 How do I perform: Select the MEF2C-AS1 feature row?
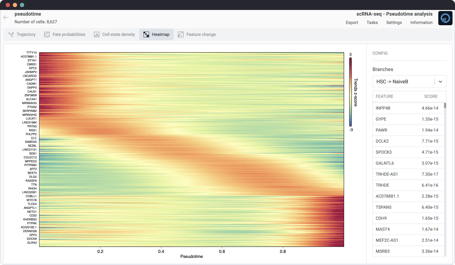point(407,240)
